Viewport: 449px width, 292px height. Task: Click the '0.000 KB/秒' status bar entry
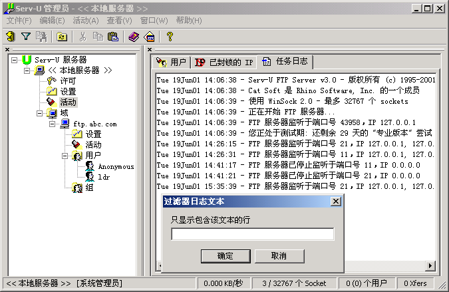224,283
